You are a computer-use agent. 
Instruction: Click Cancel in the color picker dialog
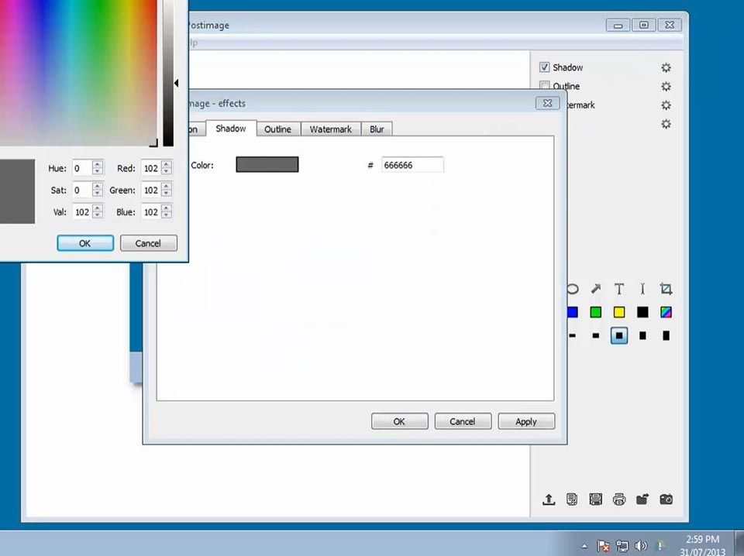pyautogui.click(x=149, y=243)
